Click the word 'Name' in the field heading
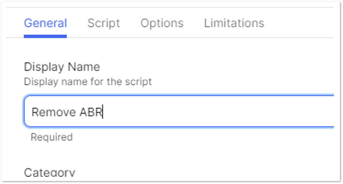 [x=84, y=67]
